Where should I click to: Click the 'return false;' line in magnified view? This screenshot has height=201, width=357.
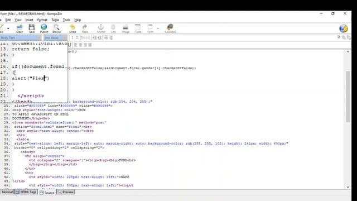[x=31, y=49]
